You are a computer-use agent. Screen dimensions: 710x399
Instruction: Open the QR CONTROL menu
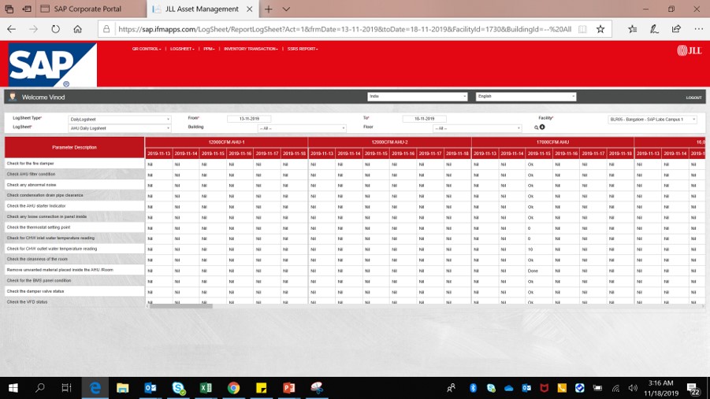pos(147,49)
